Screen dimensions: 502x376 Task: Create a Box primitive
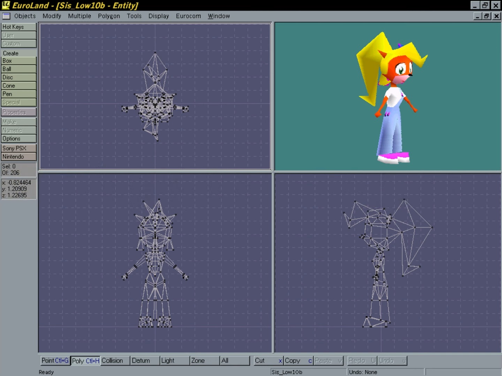[x=18, y=61]
